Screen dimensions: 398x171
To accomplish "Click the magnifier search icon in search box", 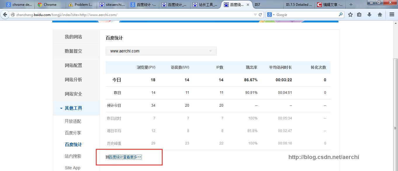I will (x=340, y=14).
